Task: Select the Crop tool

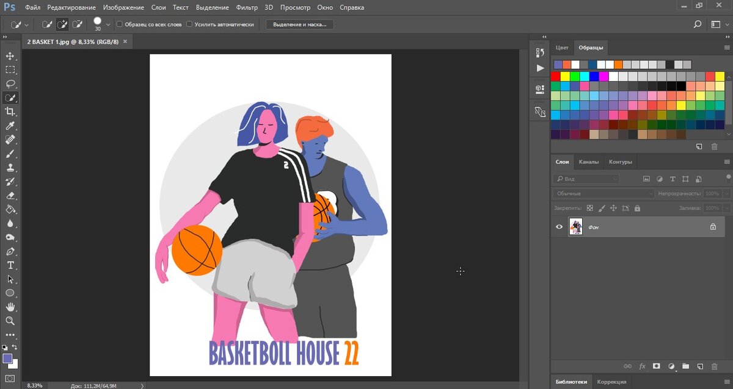Action: 10,112
